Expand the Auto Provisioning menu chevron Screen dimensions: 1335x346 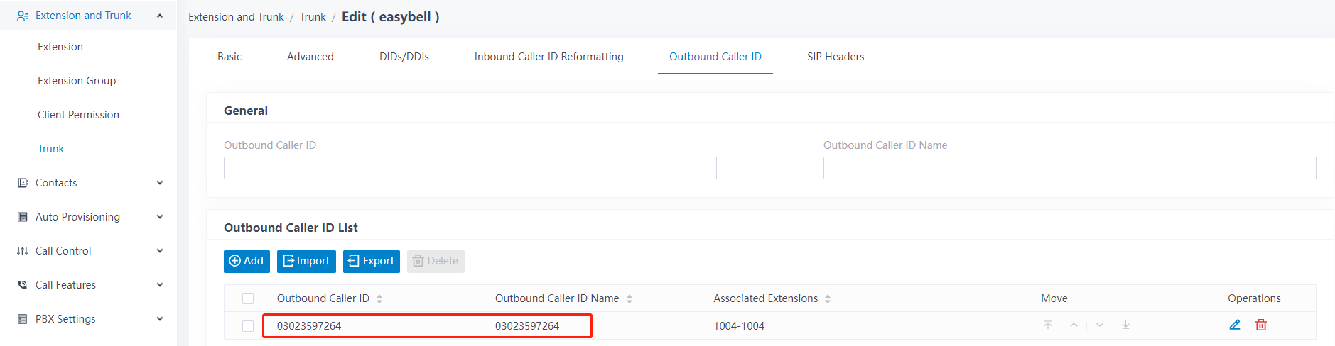(x=160, y=217)
